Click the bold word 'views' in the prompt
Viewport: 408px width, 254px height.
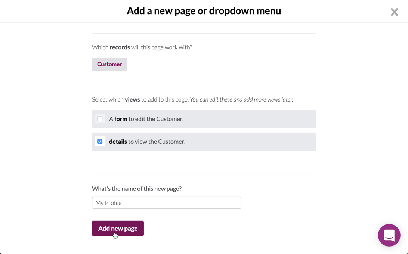[132, 100]
